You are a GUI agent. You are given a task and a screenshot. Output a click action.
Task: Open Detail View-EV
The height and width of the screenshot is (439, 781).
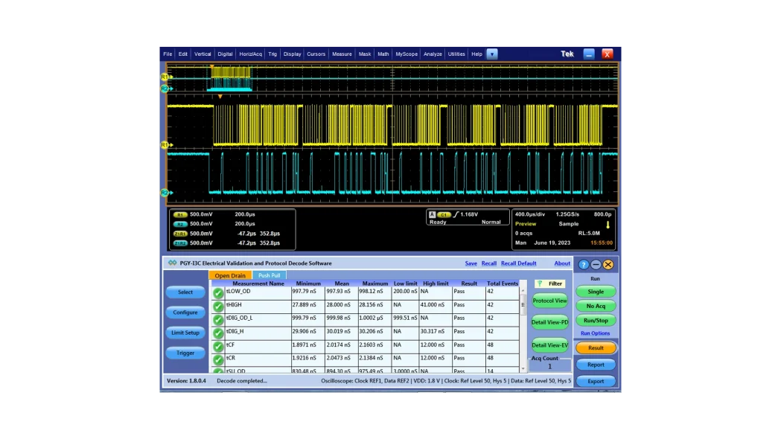pyautogui.click(x=550, y=345)
